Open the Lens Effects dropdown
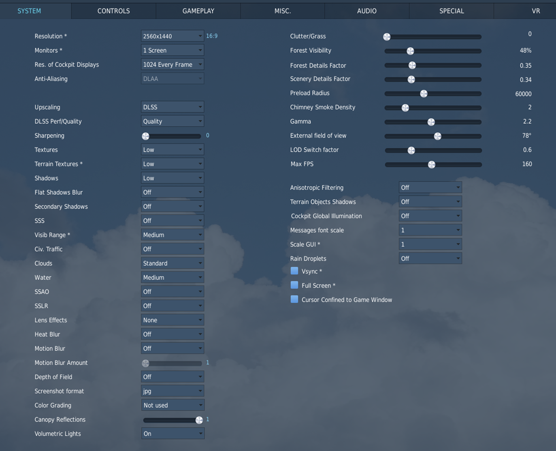Image resolution: width=556 pixels, height=451 pixels. (x=172, y=320)
